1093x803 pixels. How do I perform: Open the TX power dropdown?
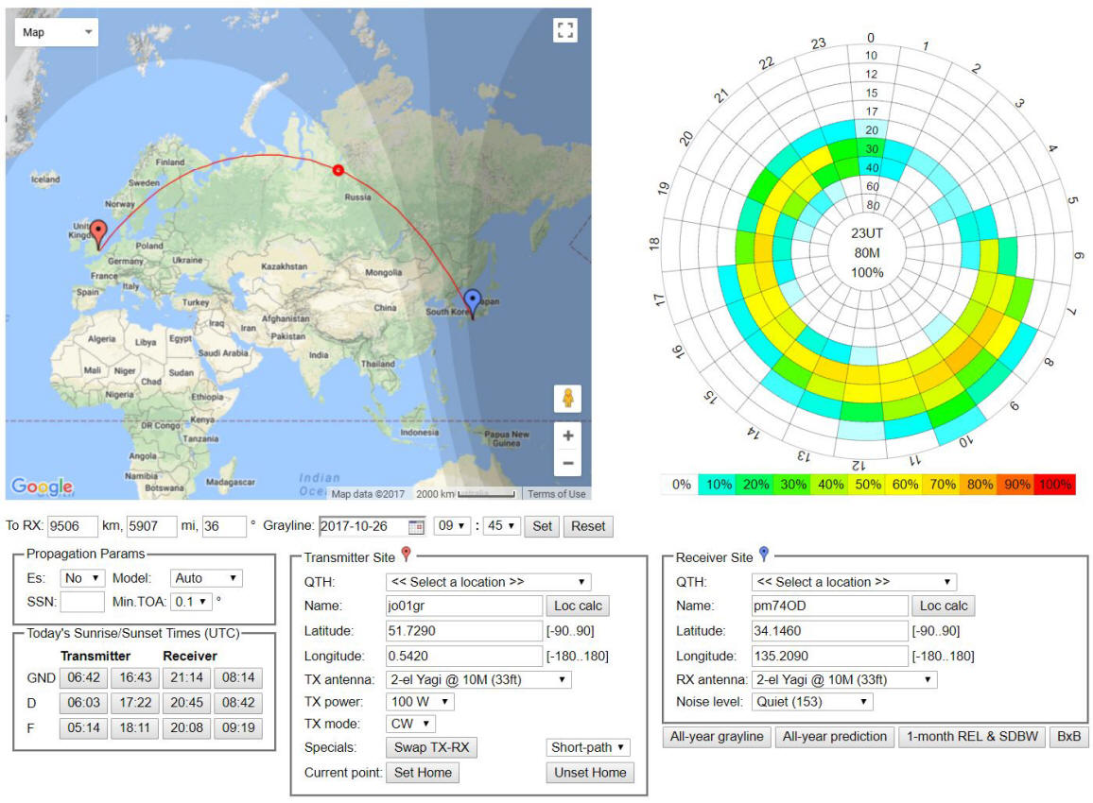(x=421, y=702)
